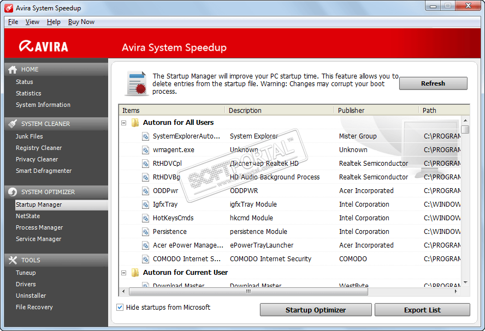This screenshot has height=331, width=485.
Task: Click the SystemExplorerAuto entry icon
Action: point(146,136)
